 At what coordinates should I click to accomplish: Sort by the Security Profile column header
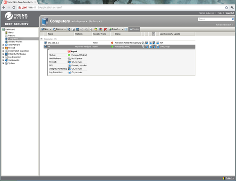coord(101,34)
